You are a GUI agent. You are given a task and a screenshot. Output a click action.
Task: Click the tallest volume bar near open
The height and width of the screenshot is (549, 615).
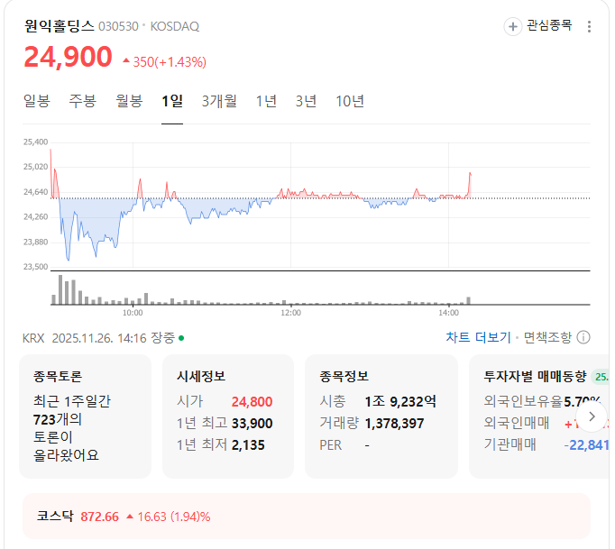(60, 289)
